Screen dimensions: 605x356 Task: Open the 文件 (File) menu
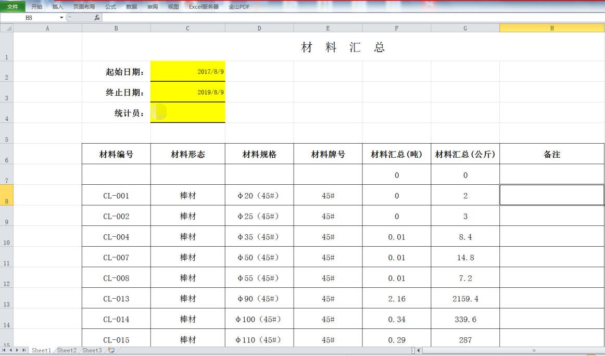[12, 7]
